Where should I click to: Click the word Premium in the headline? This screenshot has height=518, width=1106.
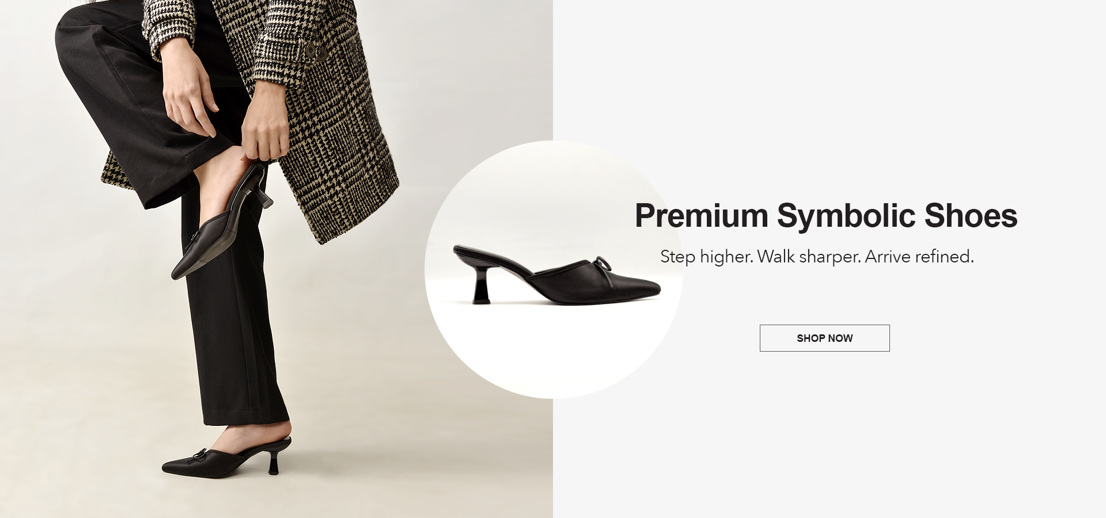702,215
